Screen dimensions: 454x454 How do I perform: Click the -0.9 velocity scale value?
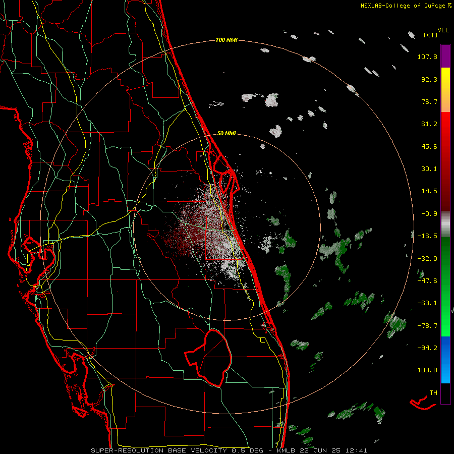[429, 214]
